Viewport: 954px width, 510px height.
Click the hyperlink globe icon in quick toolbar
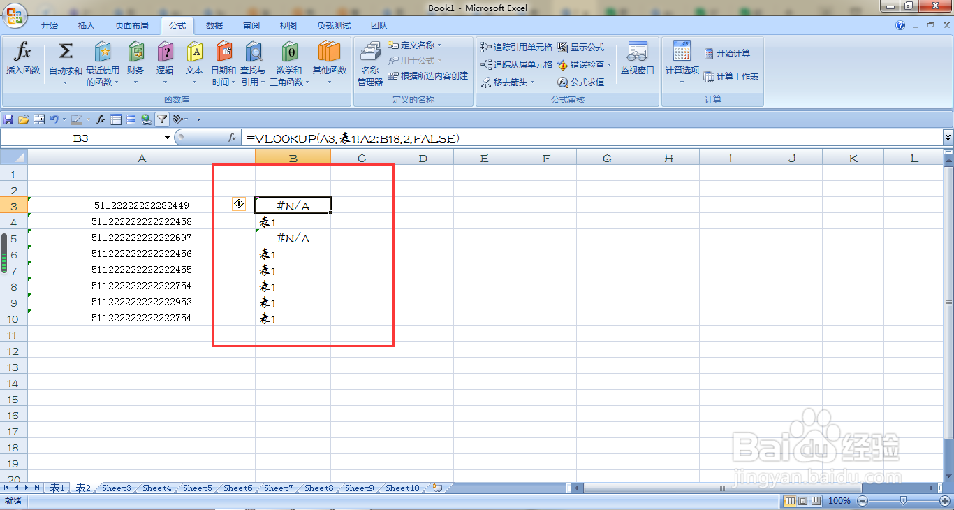tap(146, 119)
